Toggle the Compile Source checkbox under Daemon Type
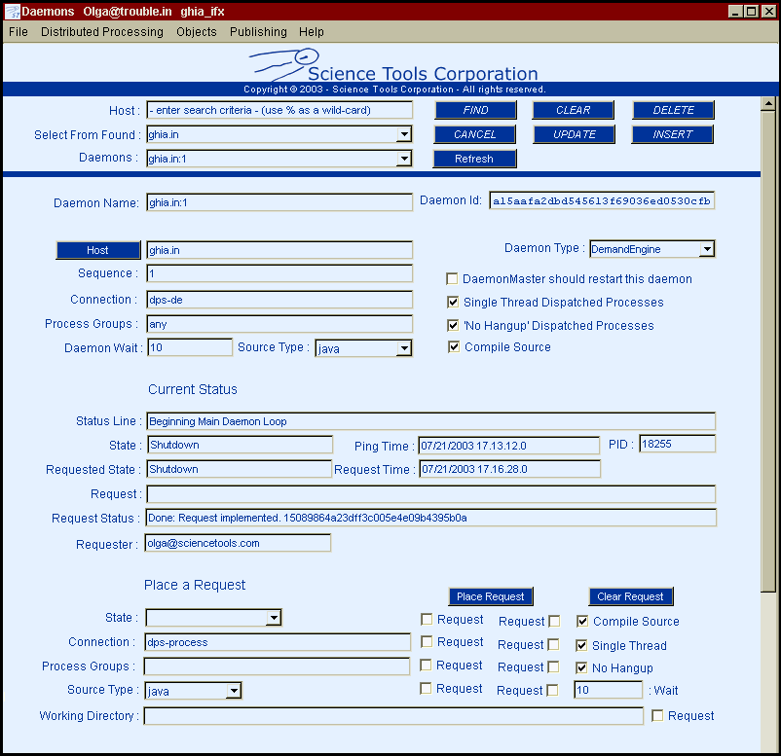The image size is (781, 756). point(453,347)
